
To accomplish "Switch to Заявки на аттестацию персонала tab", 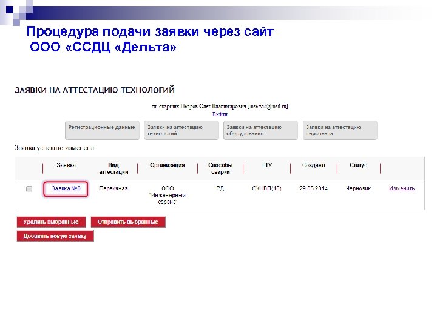I will 340,130.
